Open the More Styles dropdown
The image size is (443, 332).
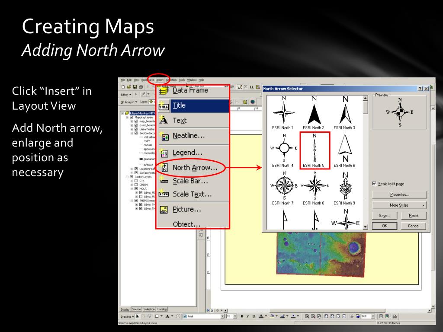click(399, 205)
